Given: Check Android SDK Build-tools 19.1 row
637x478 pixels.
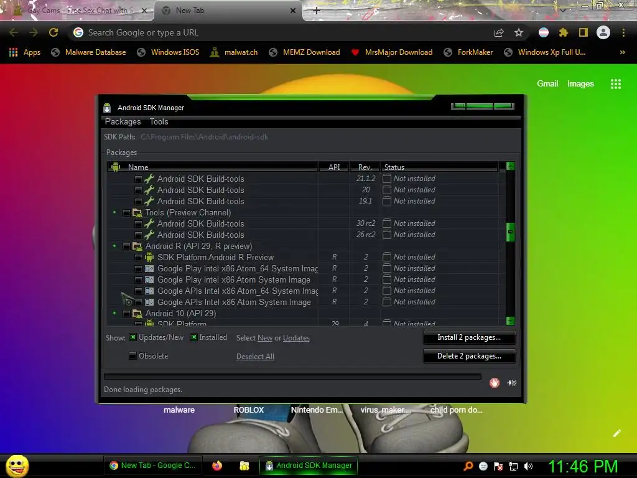Looking at the screenshot, I should coord(139,201).
